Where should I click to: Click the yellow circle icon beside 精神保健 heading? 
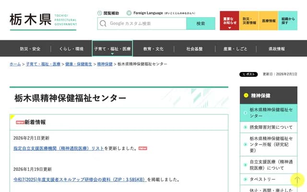point(246,96)
